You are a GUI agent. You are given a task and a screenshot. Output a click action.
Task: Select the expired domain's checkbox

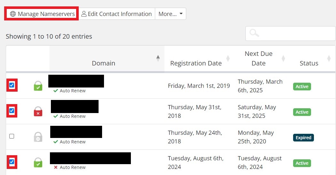(12, 136)
